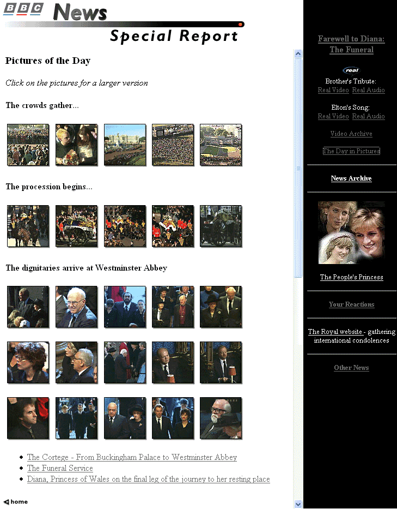Click the home arrow icon at bottom
Viewport: 397px width, 509px height.
(x=7, y=502)
